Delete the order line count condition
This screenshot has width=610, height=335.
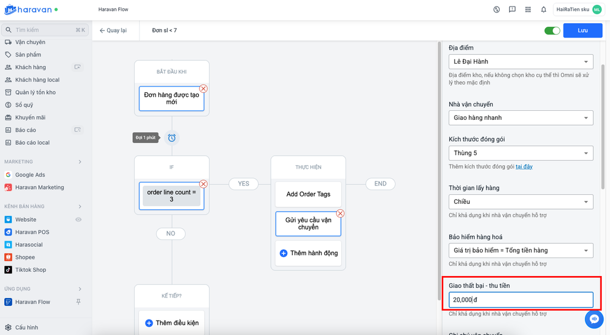203,184
